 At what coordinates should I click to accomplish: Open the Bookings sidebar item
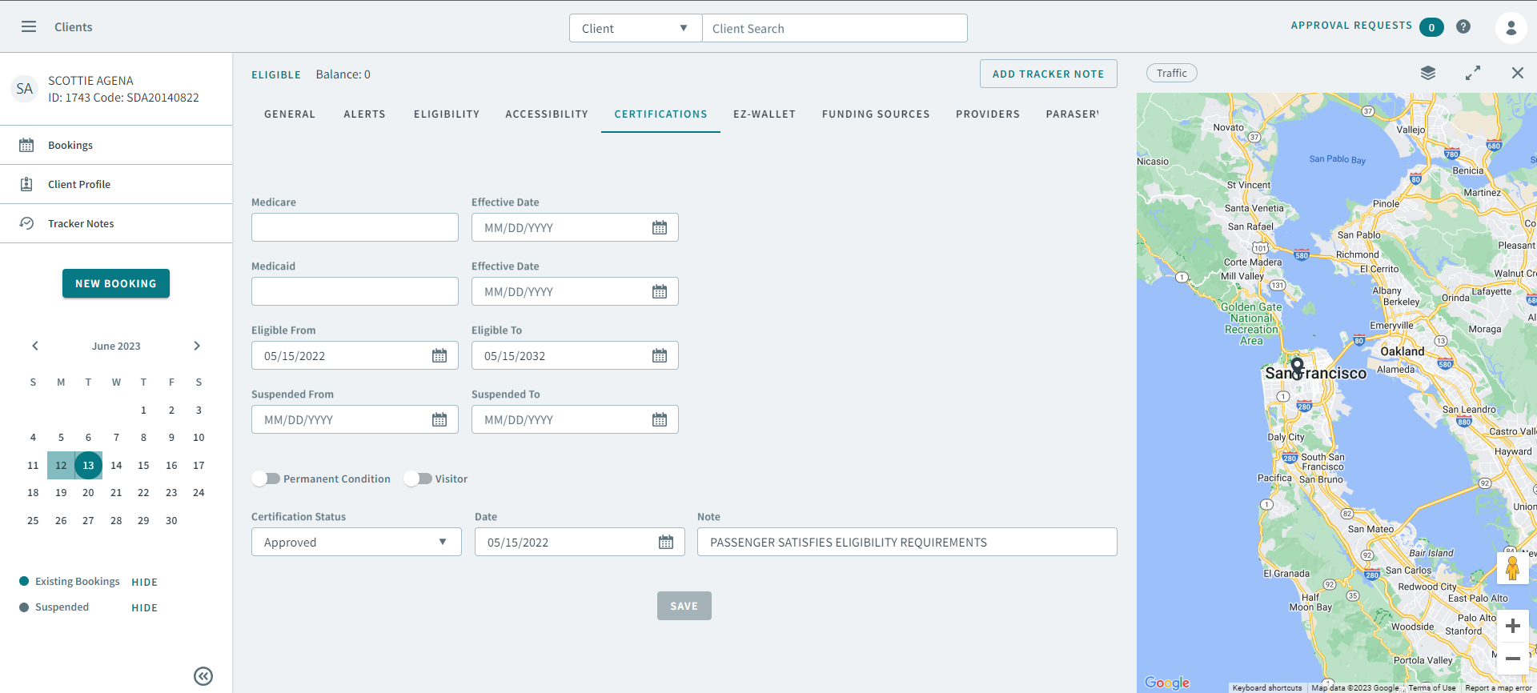pos(116,145)
